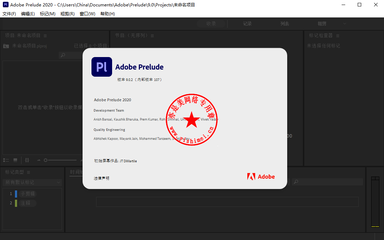384x240 pixels.
Task: Click the 未命名项目.plproj file name
Action: [30, 46]
